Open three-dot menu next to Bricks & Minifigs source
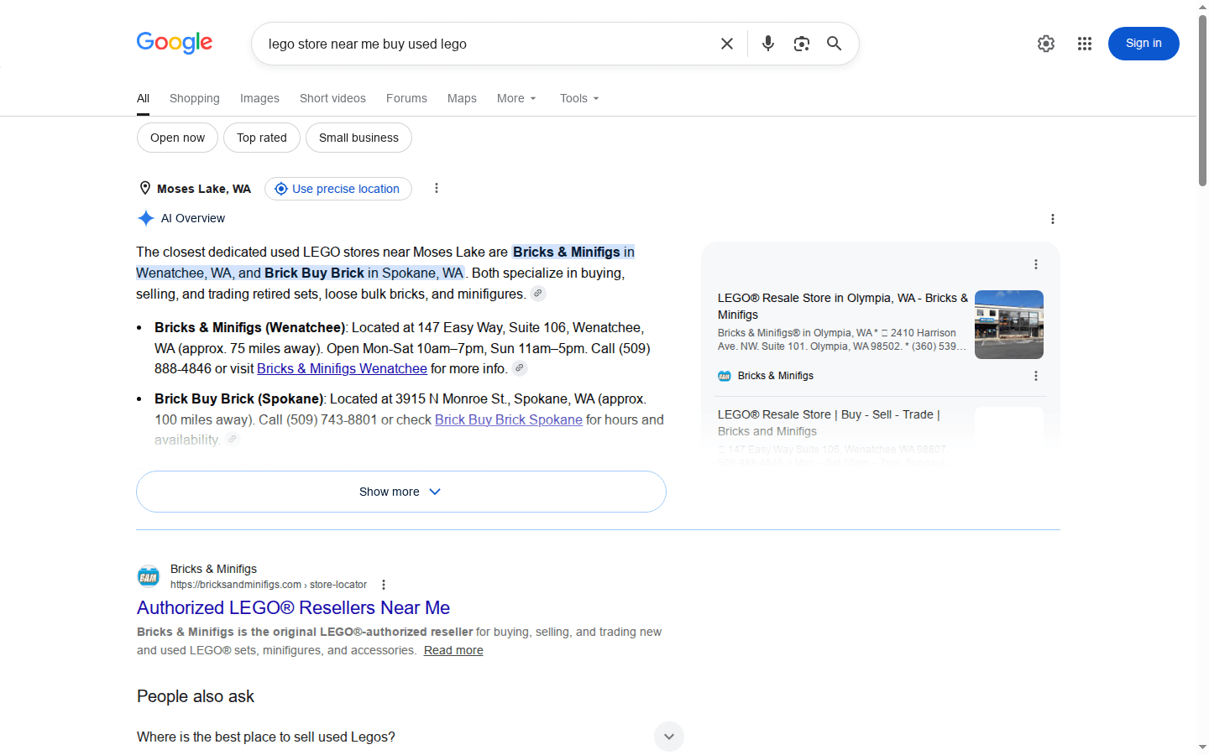Screen dimensions: 1209x755 pos(1036,376)
